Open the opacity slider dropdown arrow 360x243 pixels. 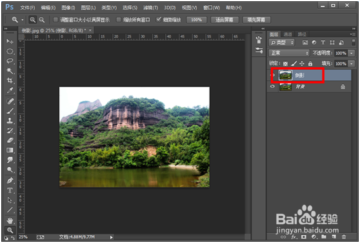[x=352, y=53]
